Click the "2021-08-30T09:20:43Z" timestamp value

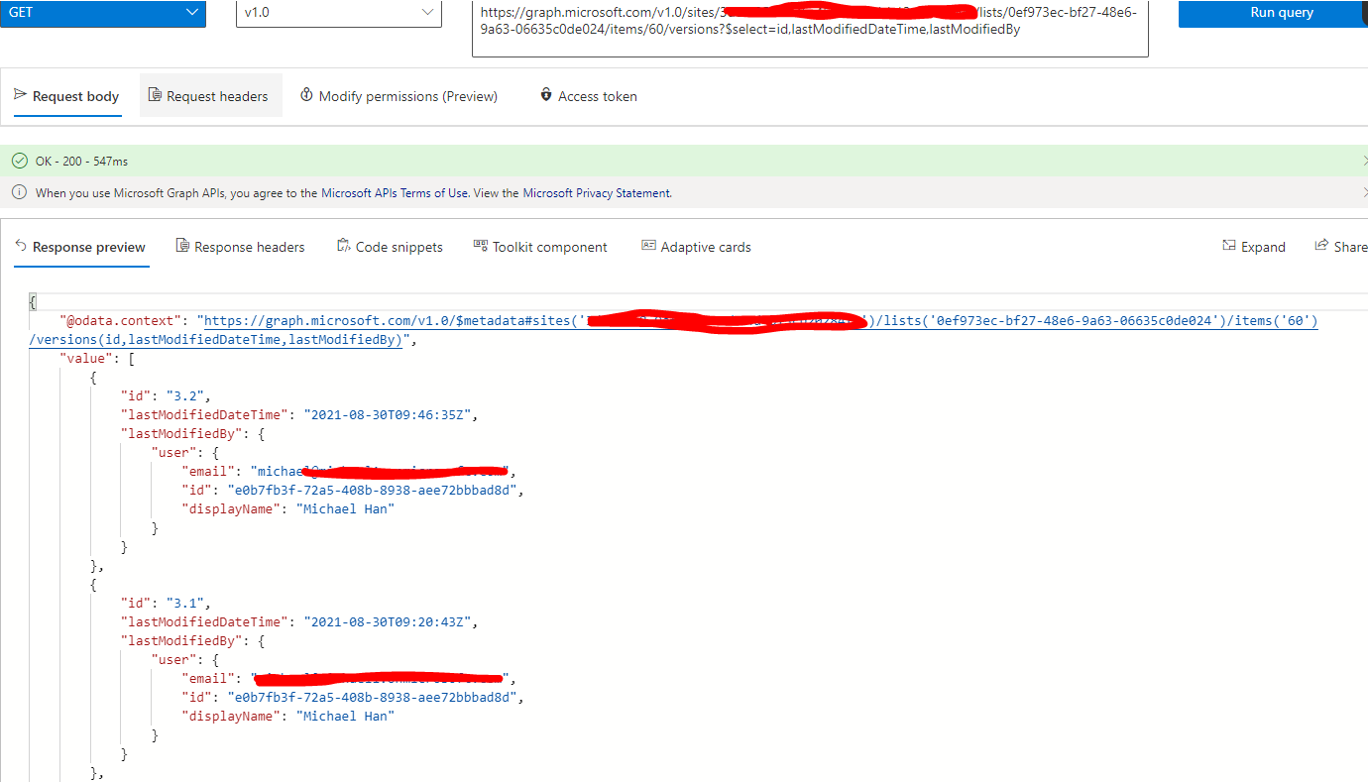pyautogui.click(x=392, y=621)
